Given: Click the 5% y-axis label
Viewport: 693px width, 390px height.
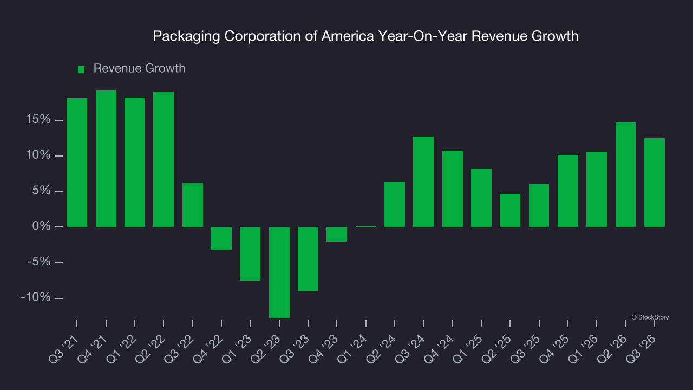Looking at the screenshot, I should point(41,191).
